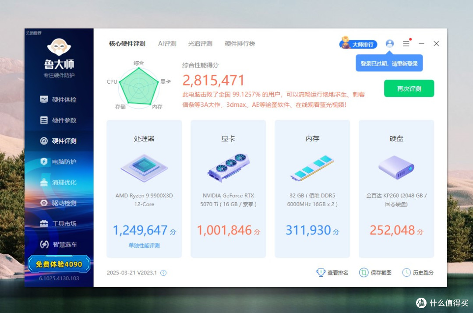The height and width of the screenshot is (313, 473).
Task: Click 关闭推荐 at top-left corner
Action: pyautogui.click(x=33, y=33)
